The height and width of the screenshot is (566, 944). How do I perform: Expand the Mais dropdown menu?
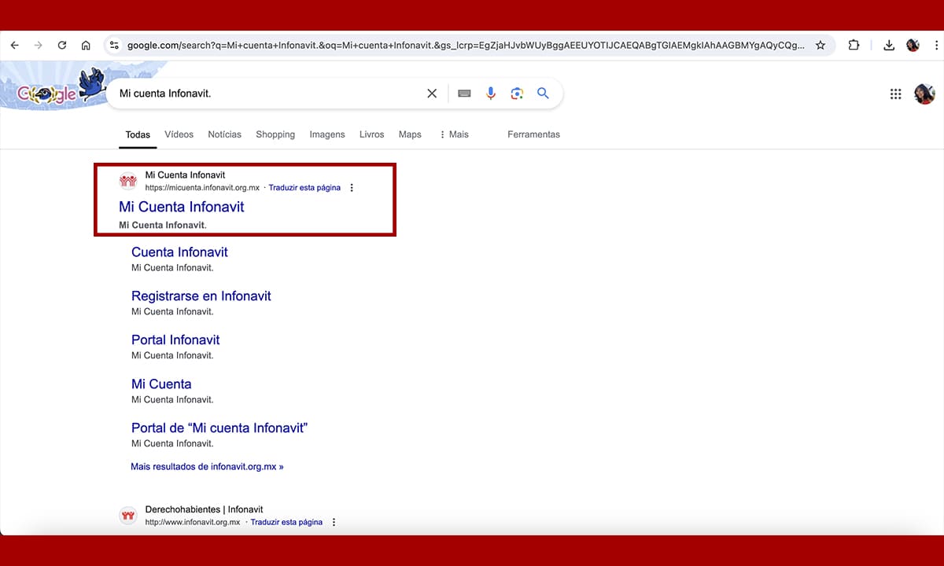coord(454,134)
